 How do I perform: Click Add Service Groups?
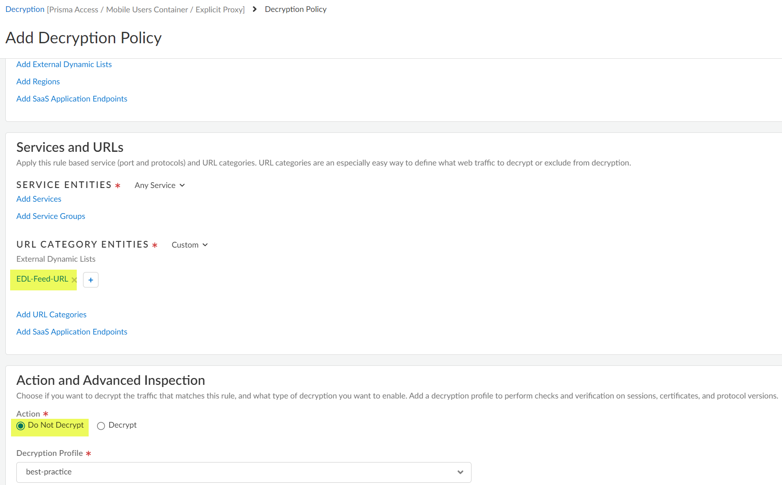[50, 216]
